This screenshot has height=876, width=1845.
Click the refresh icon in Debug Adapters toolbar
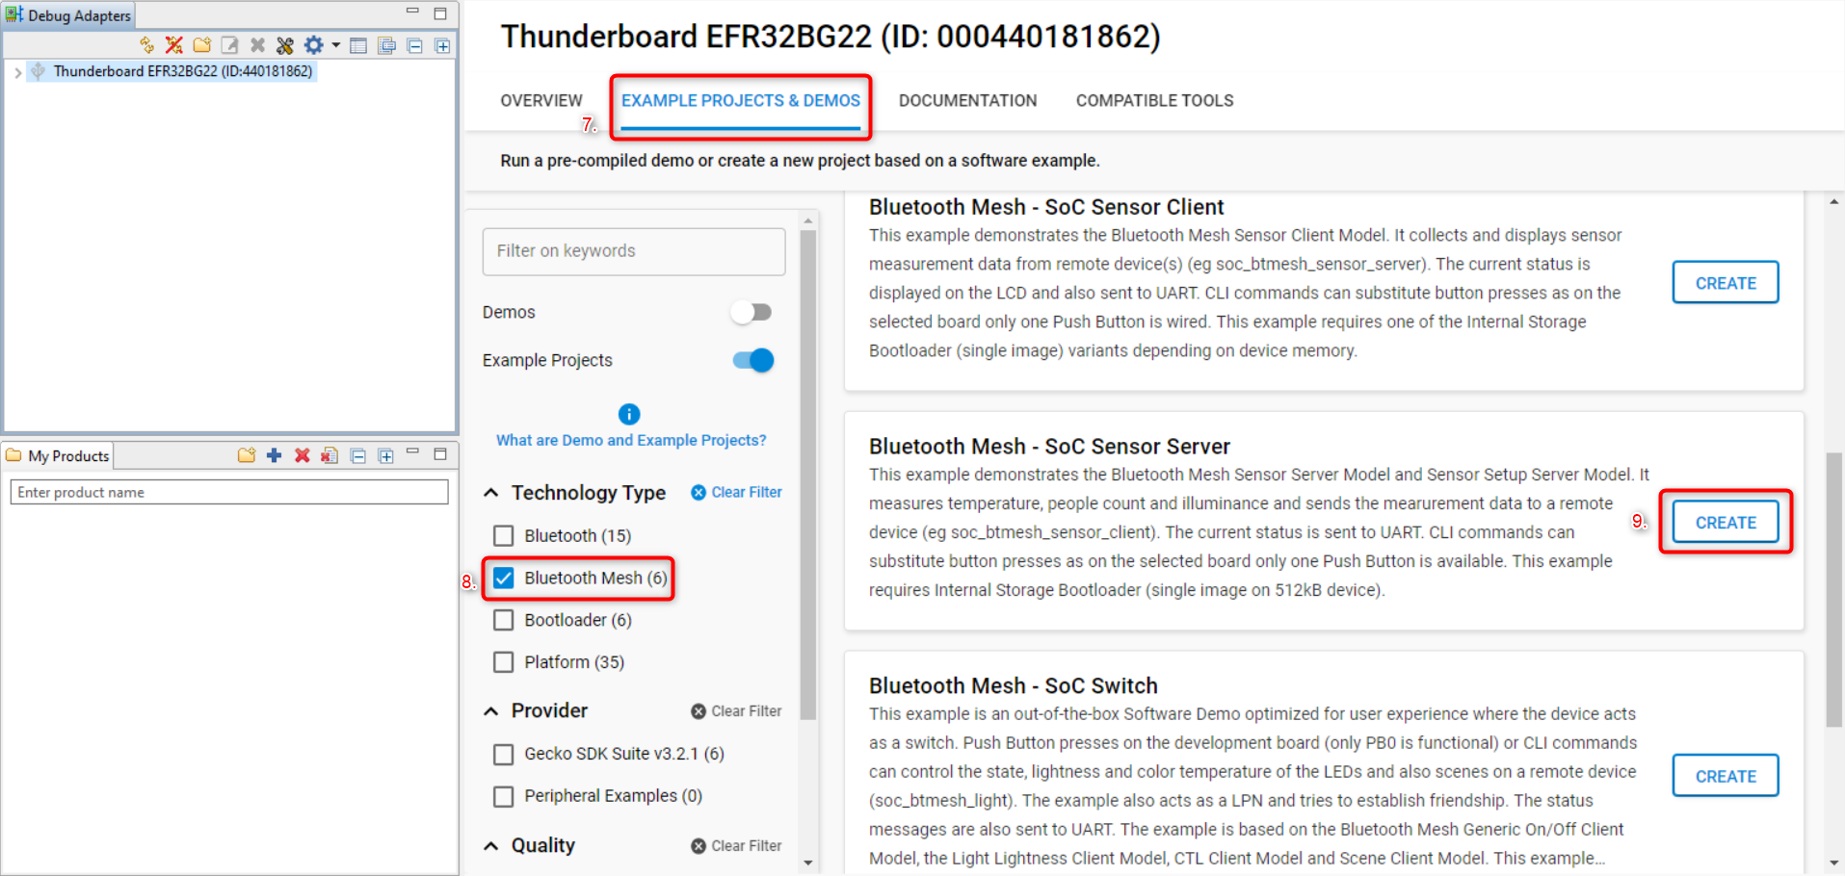pyautogui.click(x=146, y=45)
